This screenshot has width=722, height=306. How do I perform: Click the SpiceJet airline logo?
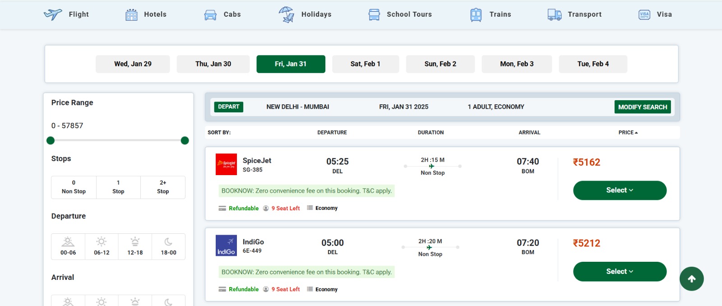pos(226,164)
